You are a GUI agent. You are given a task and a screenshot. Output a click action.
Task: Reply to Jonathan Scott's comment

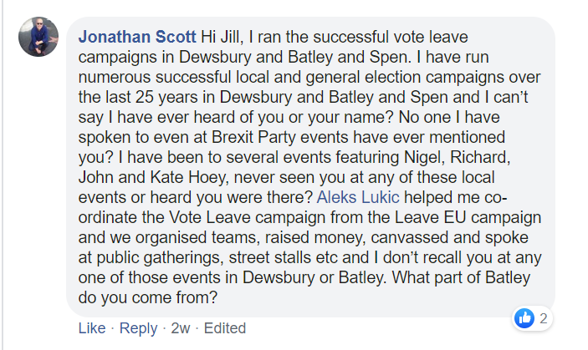coord(138,328)
